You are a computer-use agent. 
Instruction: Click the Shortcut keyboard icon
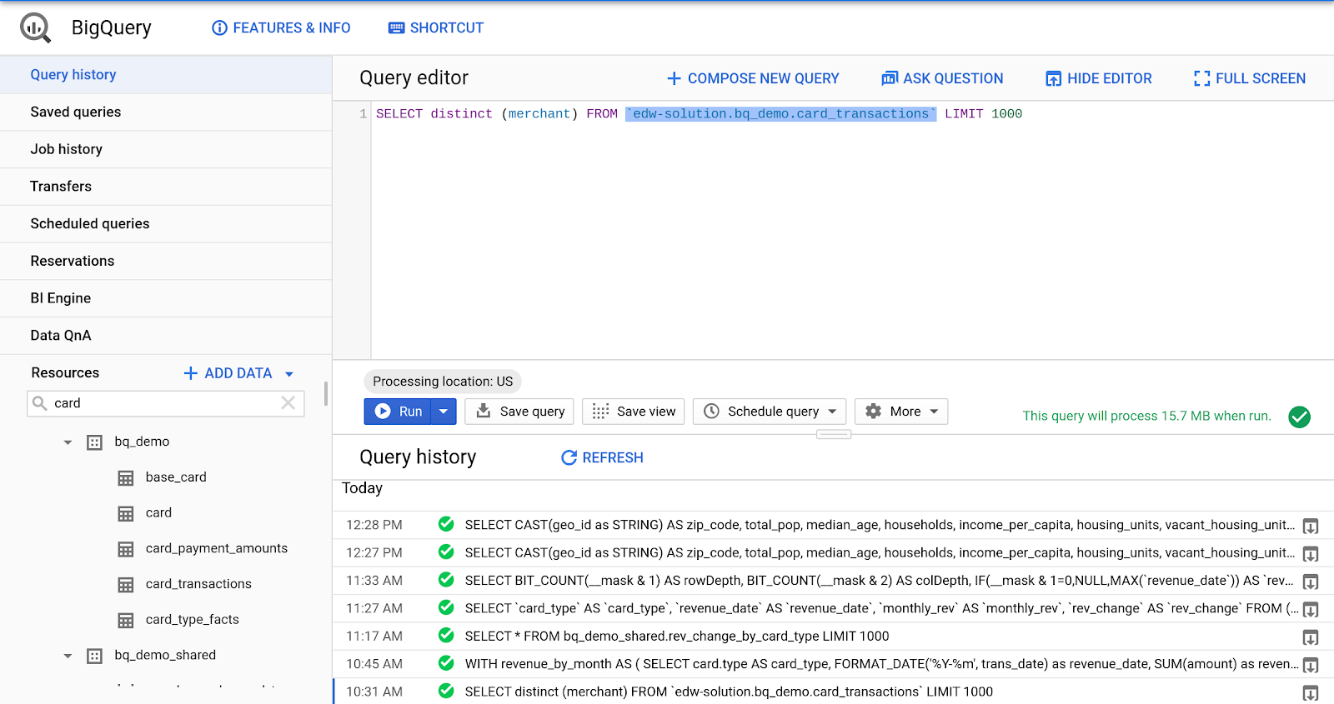[x=396, y=27]
